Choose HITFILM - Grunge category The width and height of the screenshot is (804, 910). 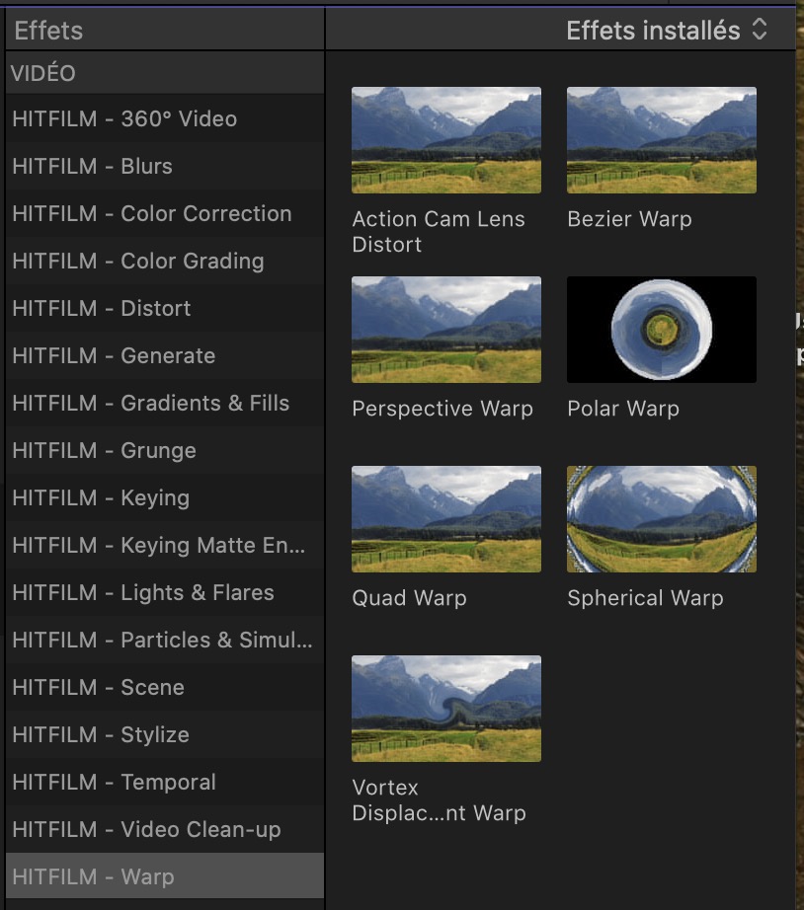[165, 450]
